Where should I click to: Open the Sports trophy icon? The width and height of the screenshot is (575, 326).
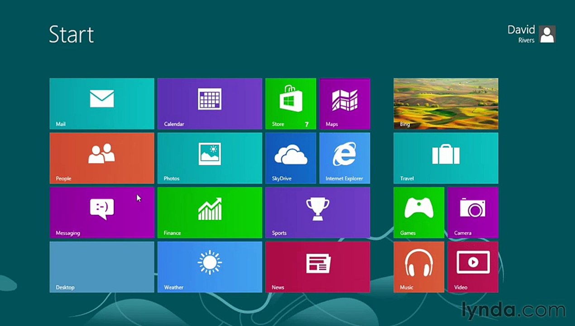(x=317, y=209)
